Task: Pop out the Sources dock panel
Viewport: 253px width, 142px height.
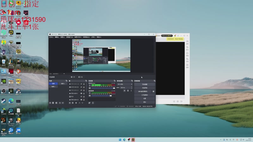Action: click(x=86, y=81)
